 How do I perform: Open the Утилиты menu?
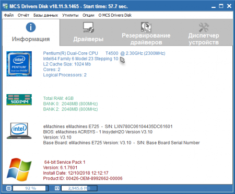click(x=70, y=15)
